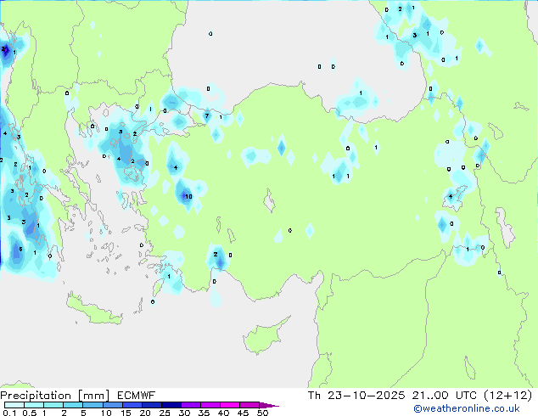Select the purple 30–35 mm legend swatch

tap(193, 406)
